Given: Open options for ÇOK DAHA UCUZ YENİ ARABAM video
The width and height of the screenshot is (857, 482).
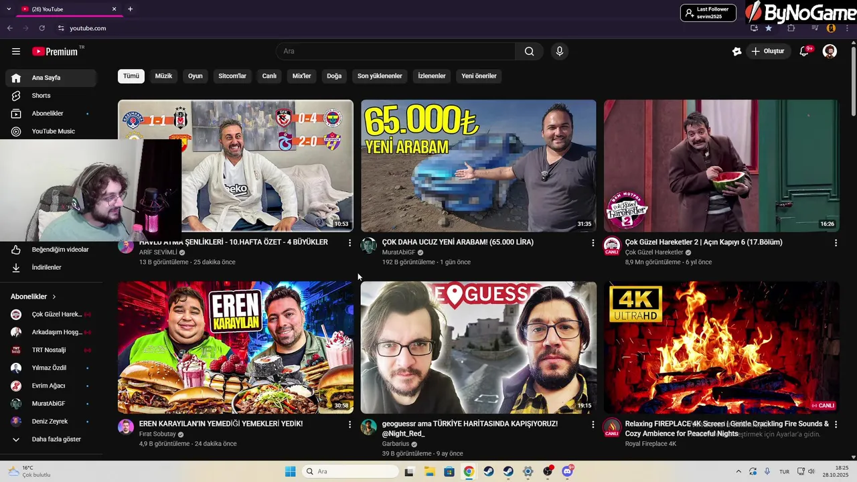Looking at the screenshot, I should pos(593,243).
